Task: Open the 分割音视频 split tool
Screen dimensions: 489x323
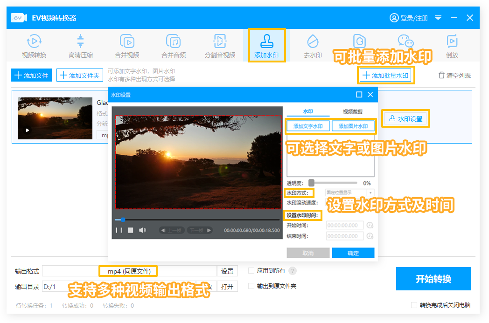Action: (220, 46)
